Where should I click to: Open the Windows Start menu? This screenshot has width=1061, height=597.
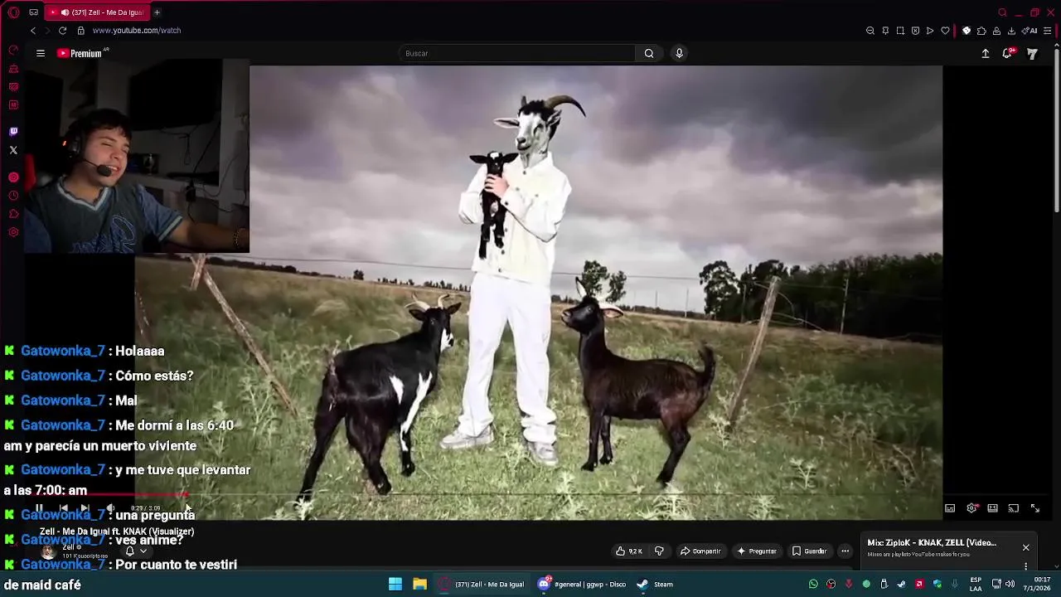pyautogui.click(x=395, y=584)
